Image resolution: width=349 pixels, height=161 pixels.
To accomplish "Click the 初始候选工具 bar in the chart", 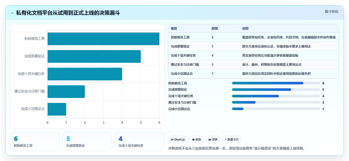I will [x=103, y=39].
